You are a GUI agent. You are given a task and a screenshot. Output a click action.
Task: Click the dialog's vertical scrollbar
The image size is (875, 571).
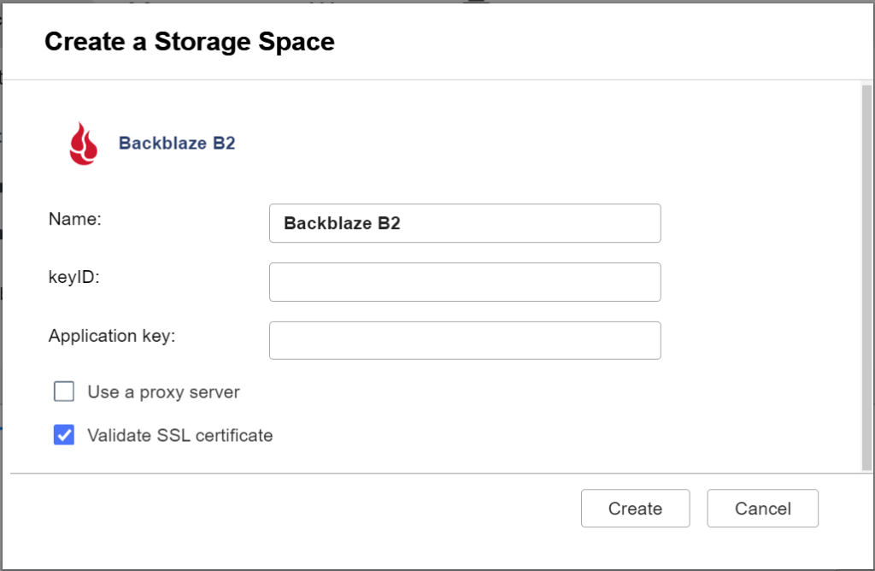click(866, 278)
